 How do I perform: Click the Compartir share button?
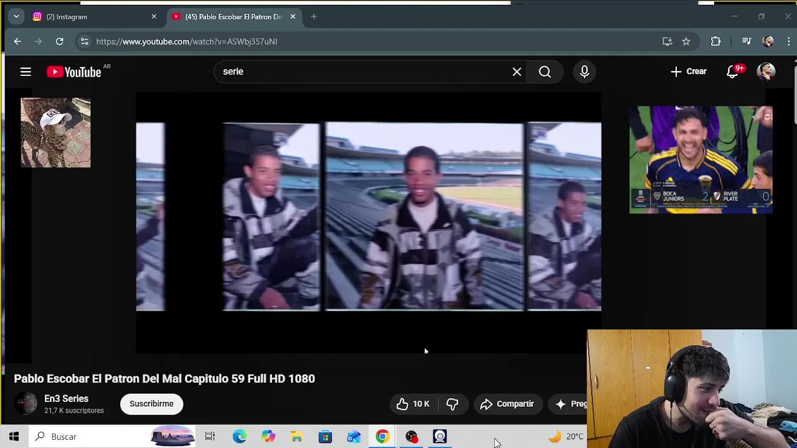tap(507, 404)
